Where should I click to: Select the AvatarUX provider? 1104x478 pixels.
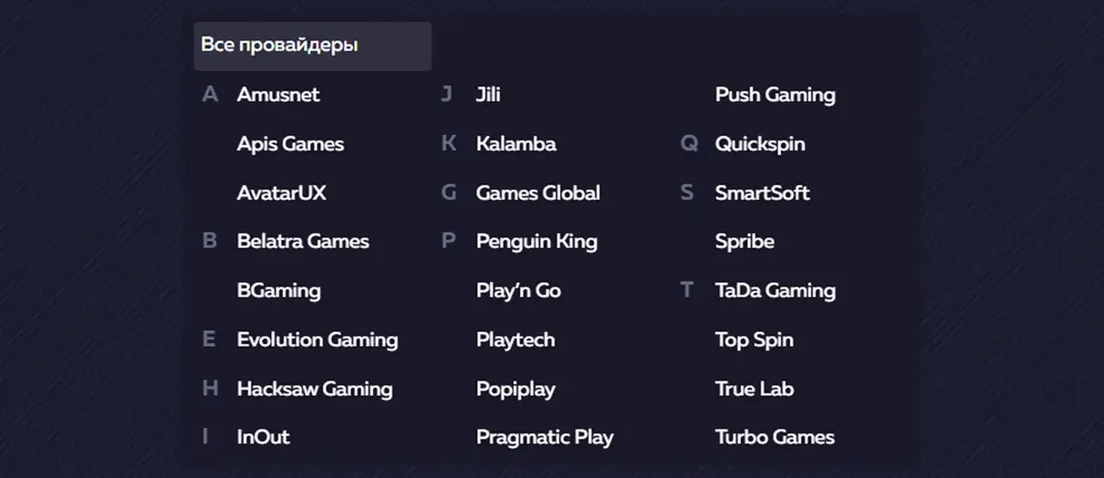(x=281, y=193)
